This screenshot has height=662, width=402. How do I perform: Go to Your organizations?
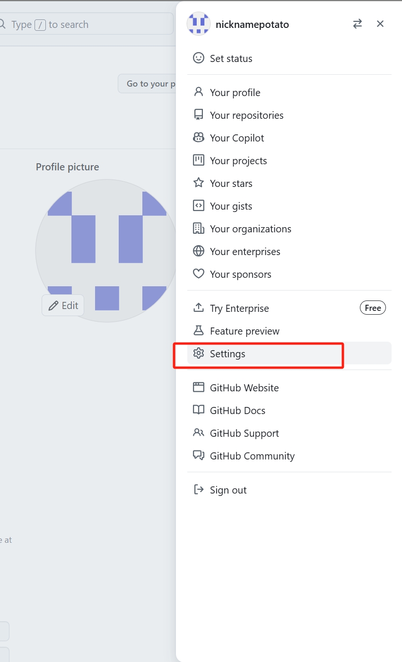(x=250, y=229)
